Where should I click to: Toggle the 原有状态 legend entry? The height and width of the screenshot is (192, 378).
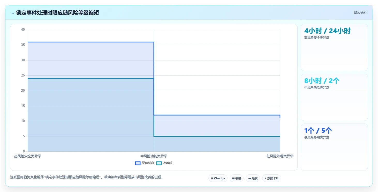145,163
